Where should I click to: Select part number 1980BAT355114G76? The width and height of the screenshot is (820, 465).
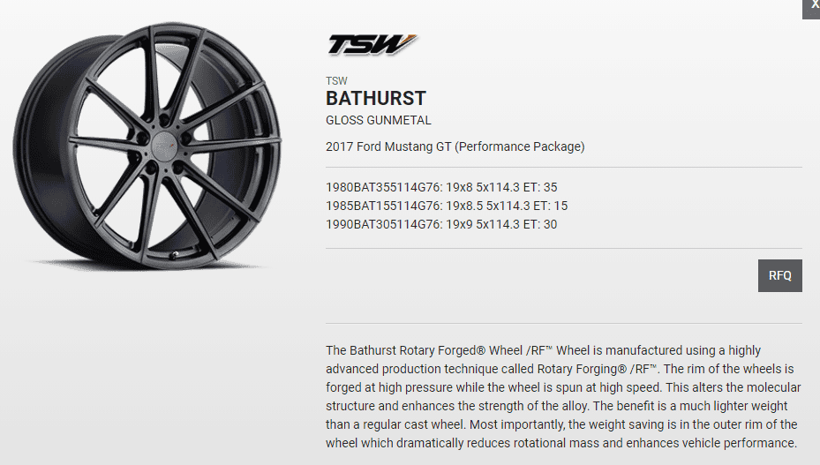[x=383, y=187]
